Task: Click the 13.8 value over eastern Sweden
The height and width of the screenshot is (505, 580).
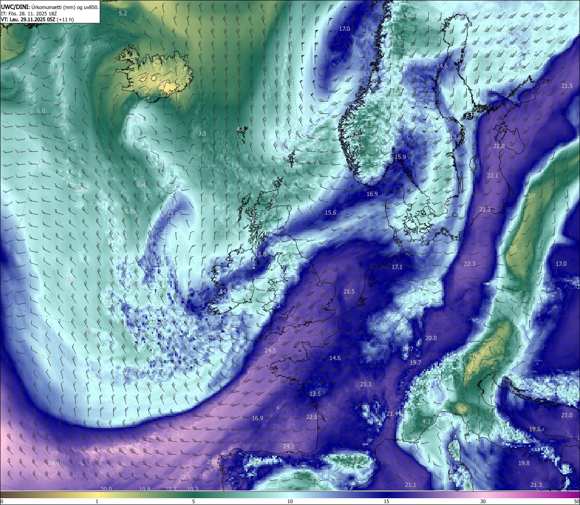Action: (x=455, y=137)
